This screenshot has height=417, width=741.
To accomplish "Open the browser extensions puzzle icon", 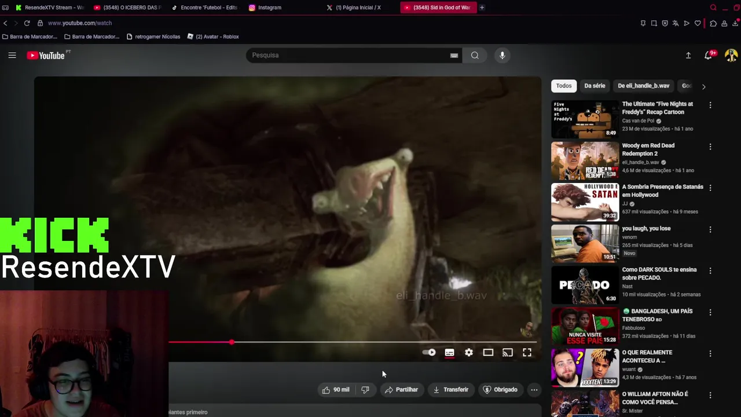I will click(x=713, y=23).
